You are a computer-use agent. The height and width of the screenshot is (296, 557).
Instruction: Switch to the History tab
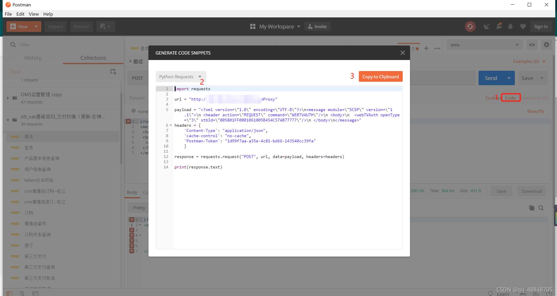click(x=33, y=58)
